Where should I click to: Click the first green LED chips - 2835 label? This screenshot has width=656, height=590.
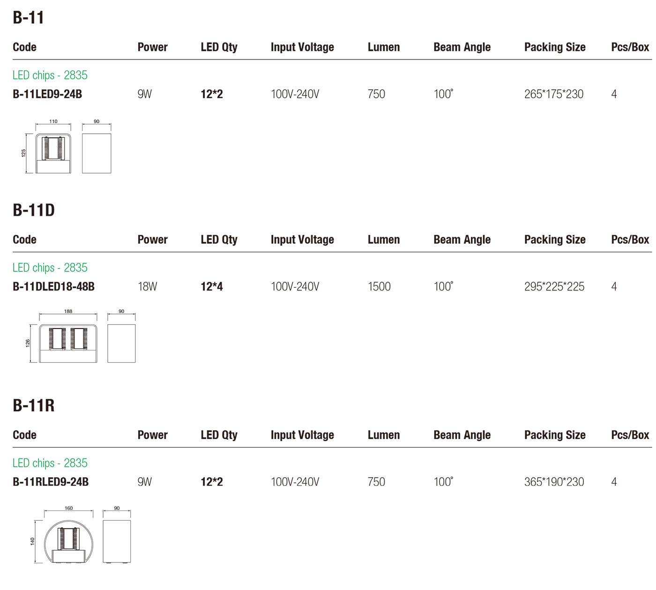50,75
